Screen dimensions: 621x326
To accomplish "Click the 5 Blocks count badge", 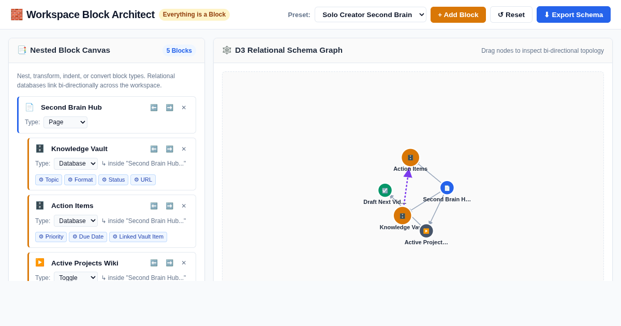I will tap(179, 51).
